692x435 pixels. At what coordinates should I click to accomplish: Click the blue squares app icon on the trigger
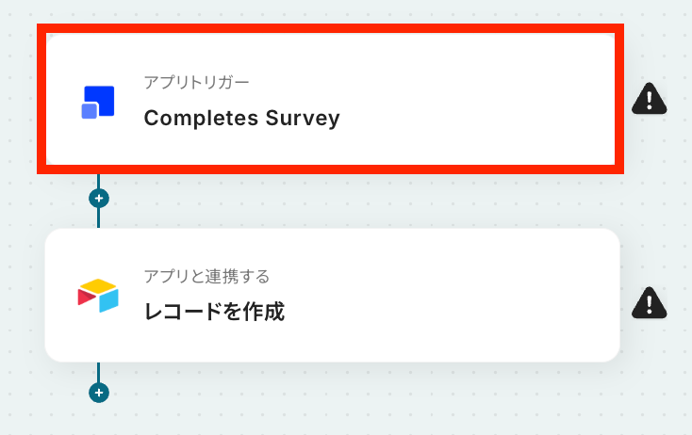(x=98, y=102)
